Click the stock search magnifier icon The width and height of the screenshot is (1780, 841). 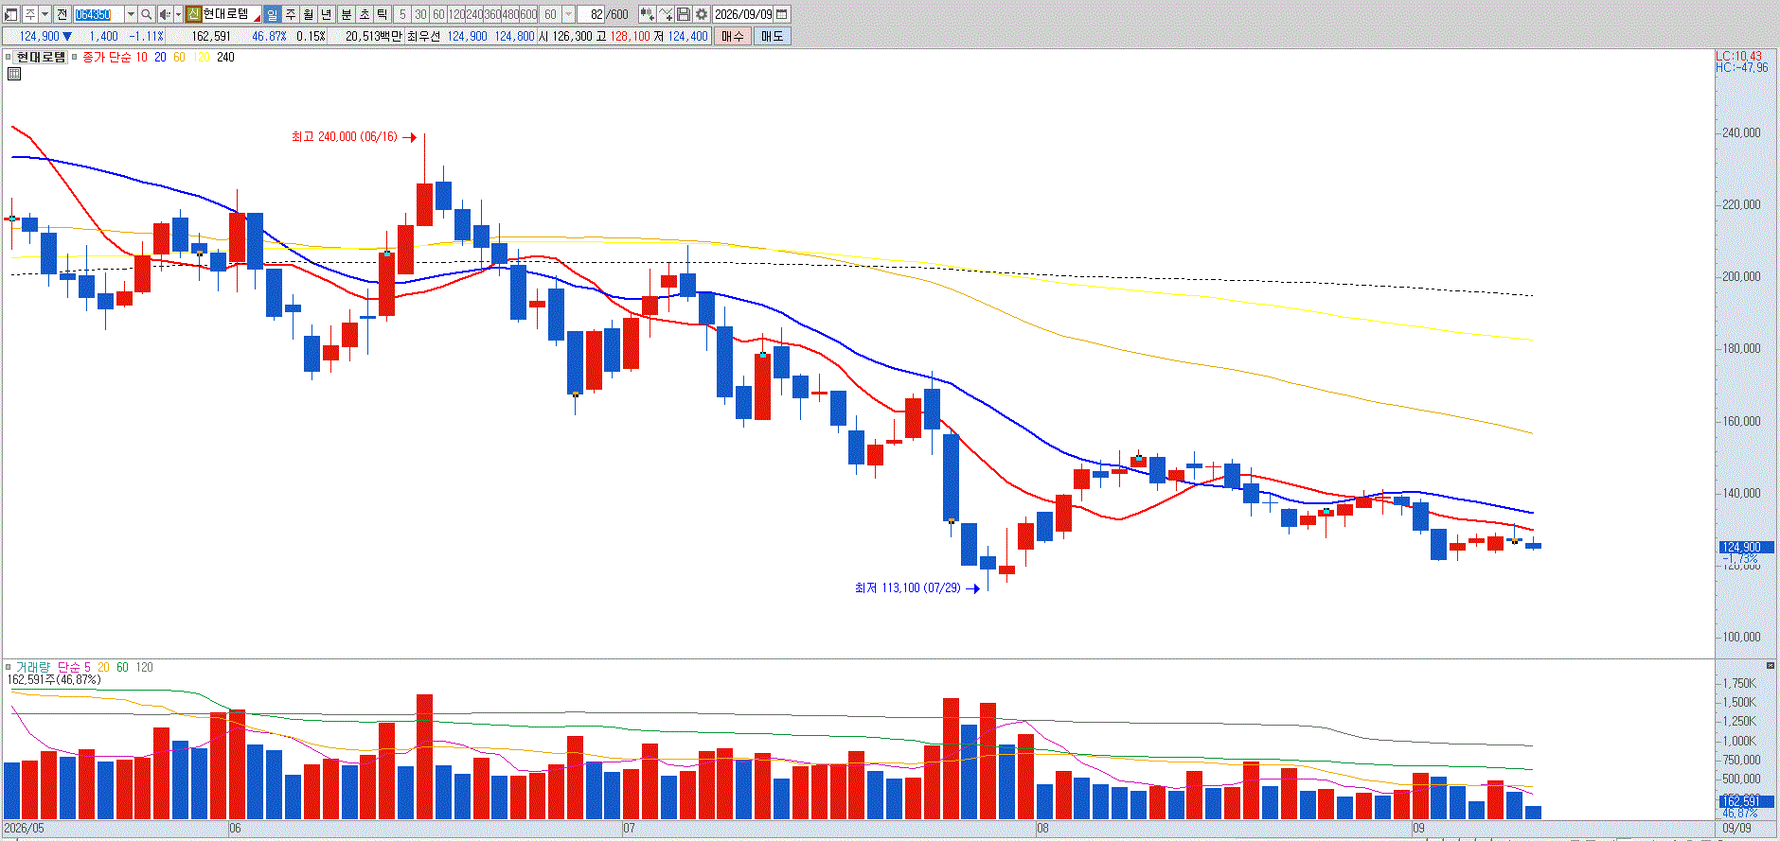[146, 14]
